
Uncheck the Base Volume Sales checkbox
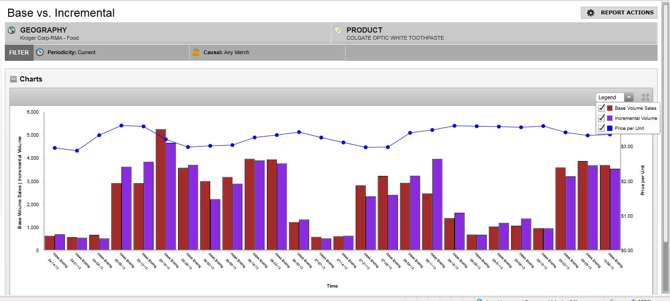601,108
